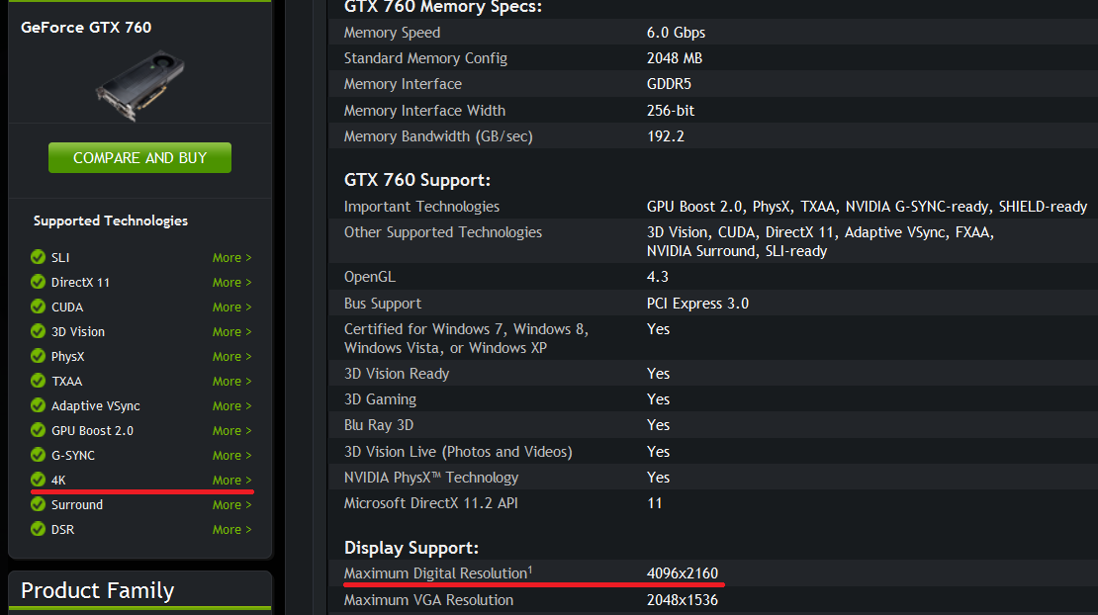1098x615 pixels.
Task: Click the Memory Interface Width value 256-bit
Action: click(671, 111)
